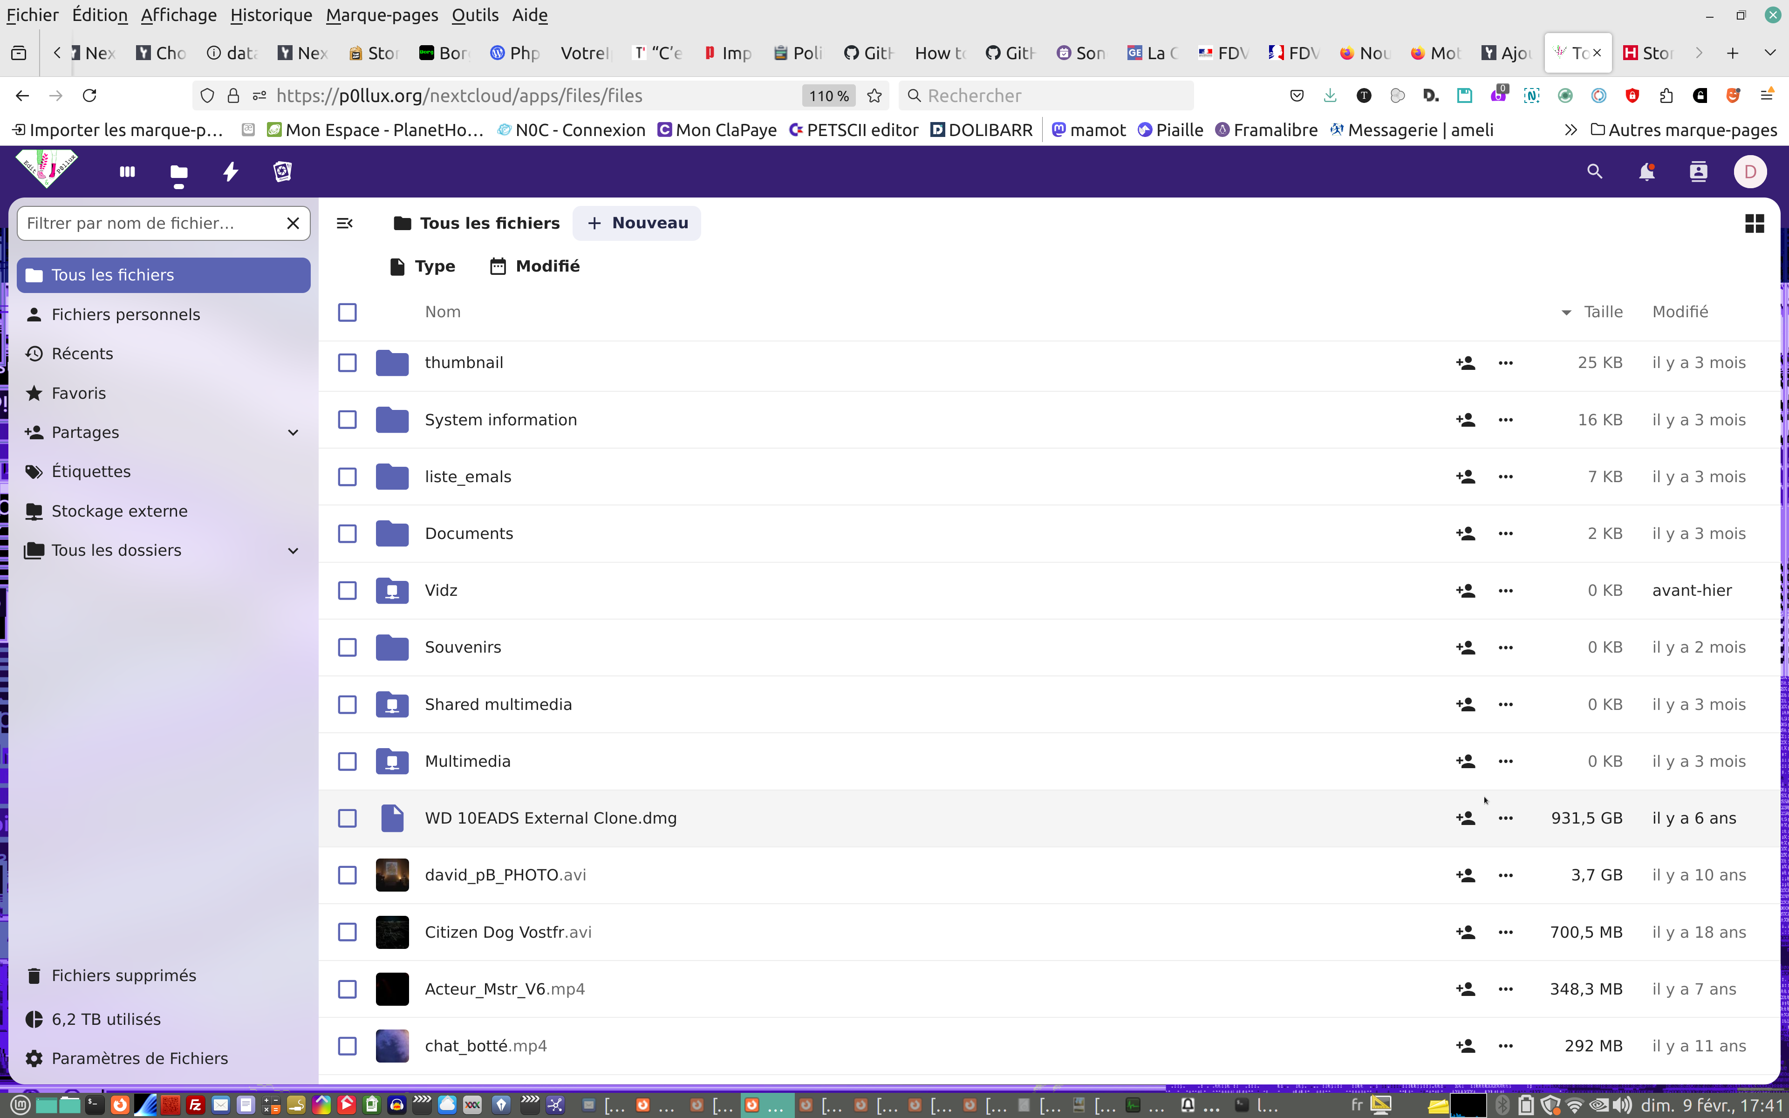Click the Nouveau button

(x=636, y=223)
